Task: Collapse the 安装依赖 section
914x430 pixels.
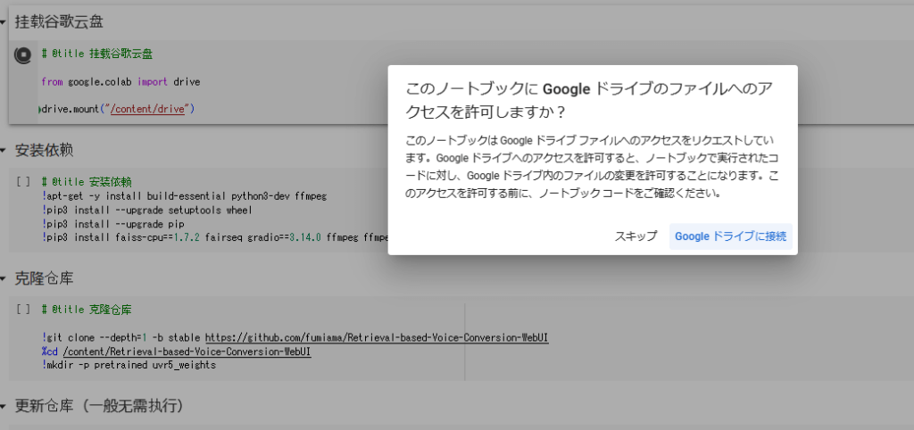Action: tap(4, 151)
